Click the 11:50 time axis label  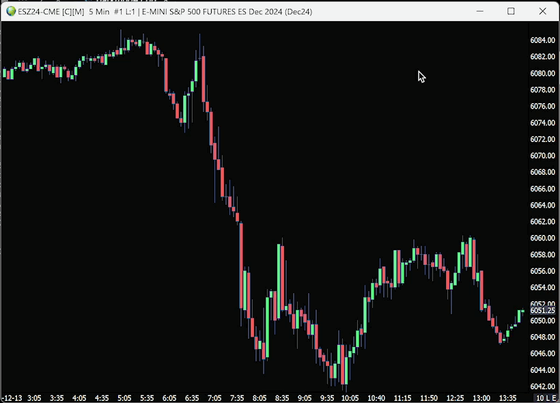[429, 398]
